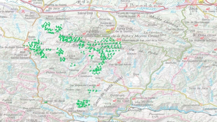Click the Santa Cilia label
The height and width of the screenshot is (122, 217).
(x=85, y=13)
